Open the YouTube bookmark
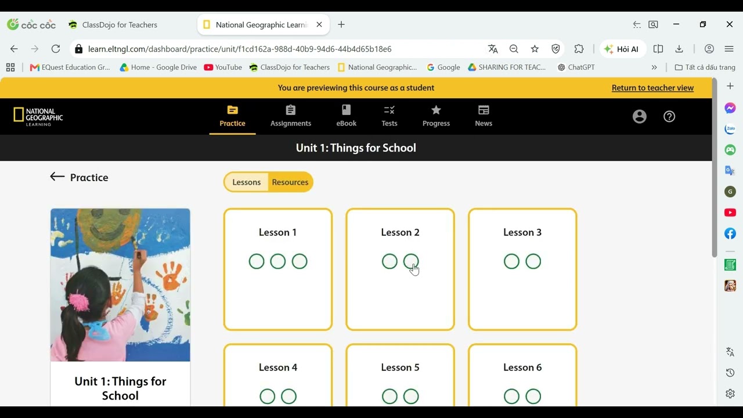The image size is (743, 418). (223, 67)
